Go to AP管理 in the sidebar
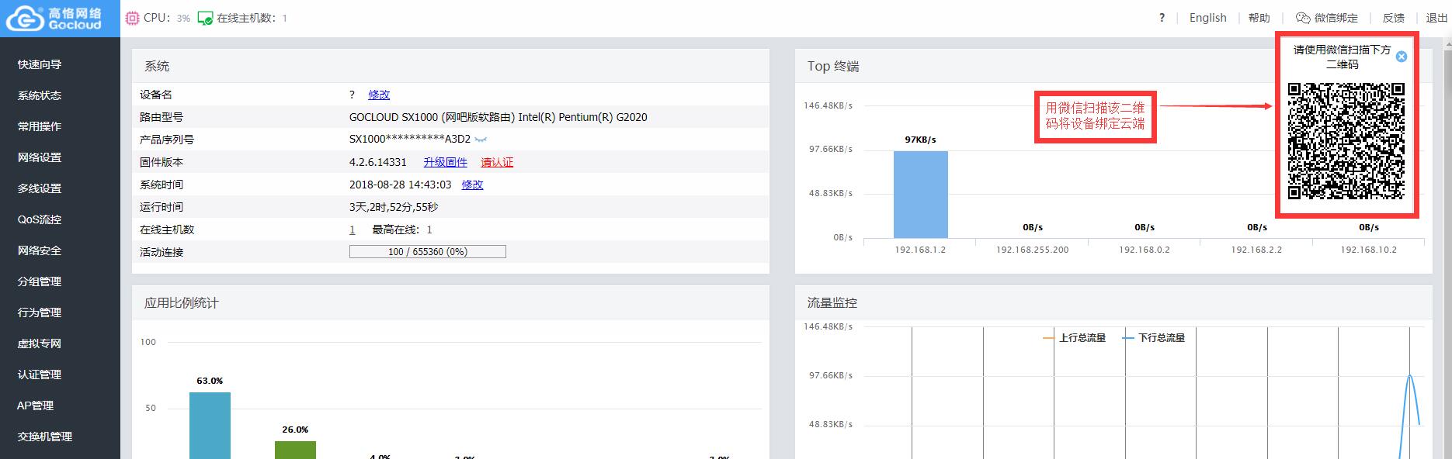 coord(36,406)
